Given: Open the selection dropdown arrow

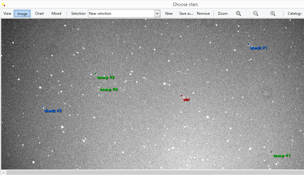Looking at the screenshot, I should pos(157,14).
